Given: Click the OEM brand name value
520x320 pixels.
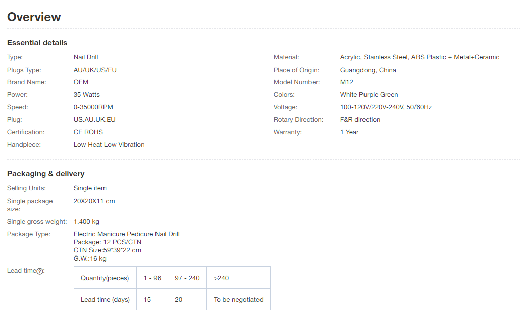Looking at the screenshot, I should pos(81,82).
